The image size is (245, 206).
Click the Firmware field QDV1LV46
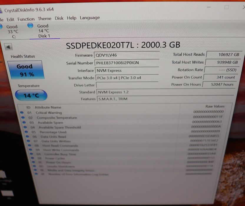point(127,55)
